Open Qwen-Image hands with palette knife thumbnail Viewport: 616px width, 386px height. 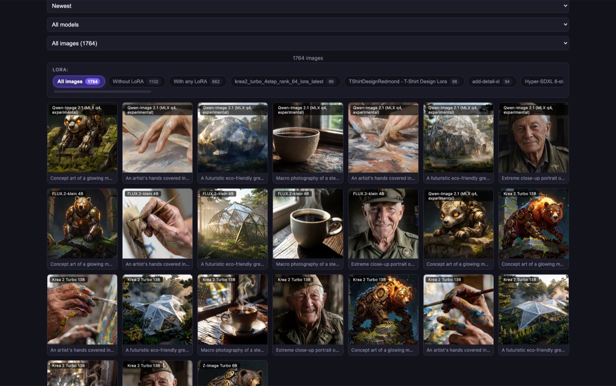[383, 138]
